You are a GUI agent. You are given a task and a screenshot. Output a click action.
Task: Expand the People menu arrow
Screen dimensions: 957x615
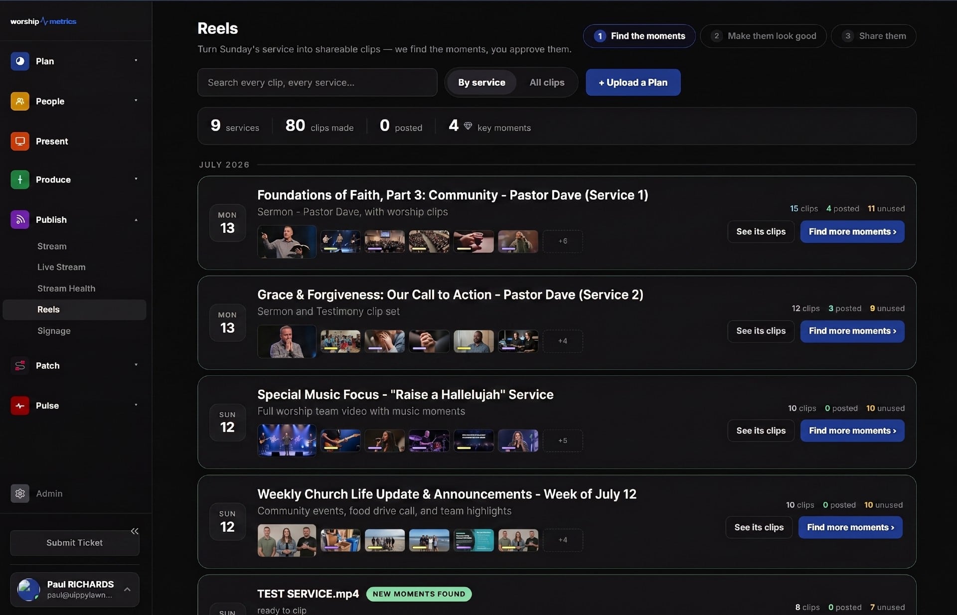(x=136, y=101)
